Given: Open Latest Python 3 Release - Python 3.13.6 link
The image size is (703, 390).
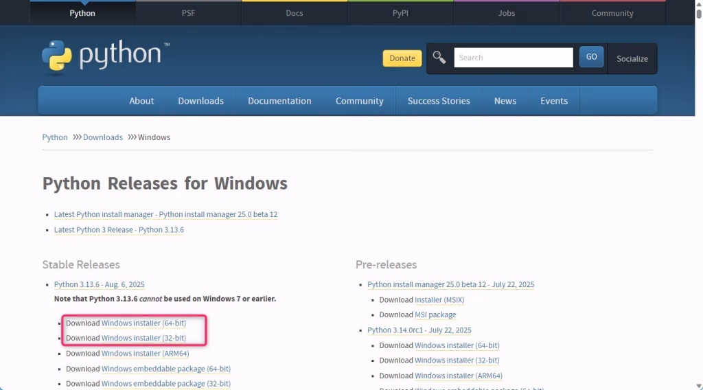Looking at the screenshot, I should (x=119, y=229).
